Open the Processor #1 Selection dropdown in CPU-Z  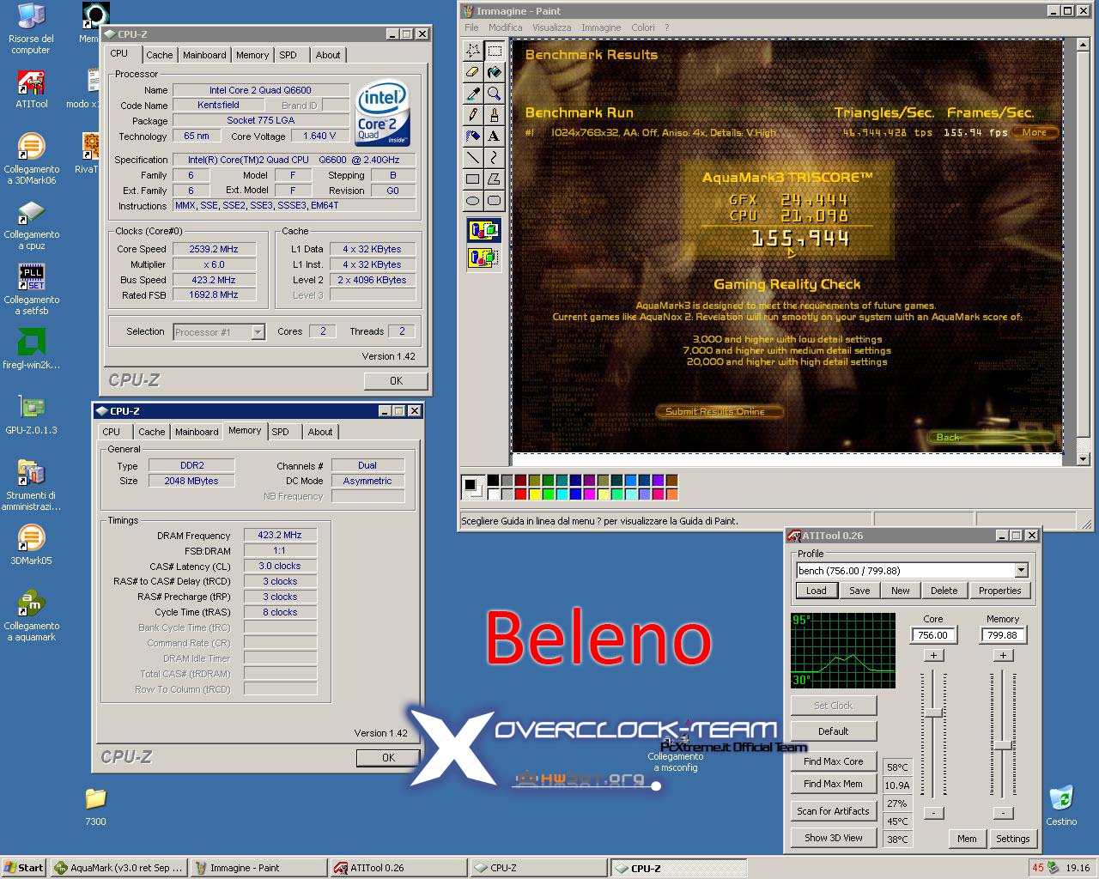click(258, 332)
